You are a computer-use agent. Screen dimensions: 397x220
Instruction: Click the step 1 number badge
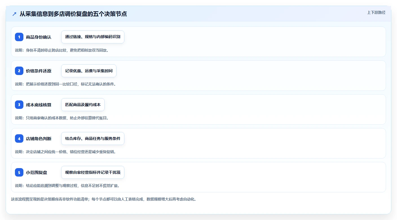pyautogui.click(x=19, y=37)
